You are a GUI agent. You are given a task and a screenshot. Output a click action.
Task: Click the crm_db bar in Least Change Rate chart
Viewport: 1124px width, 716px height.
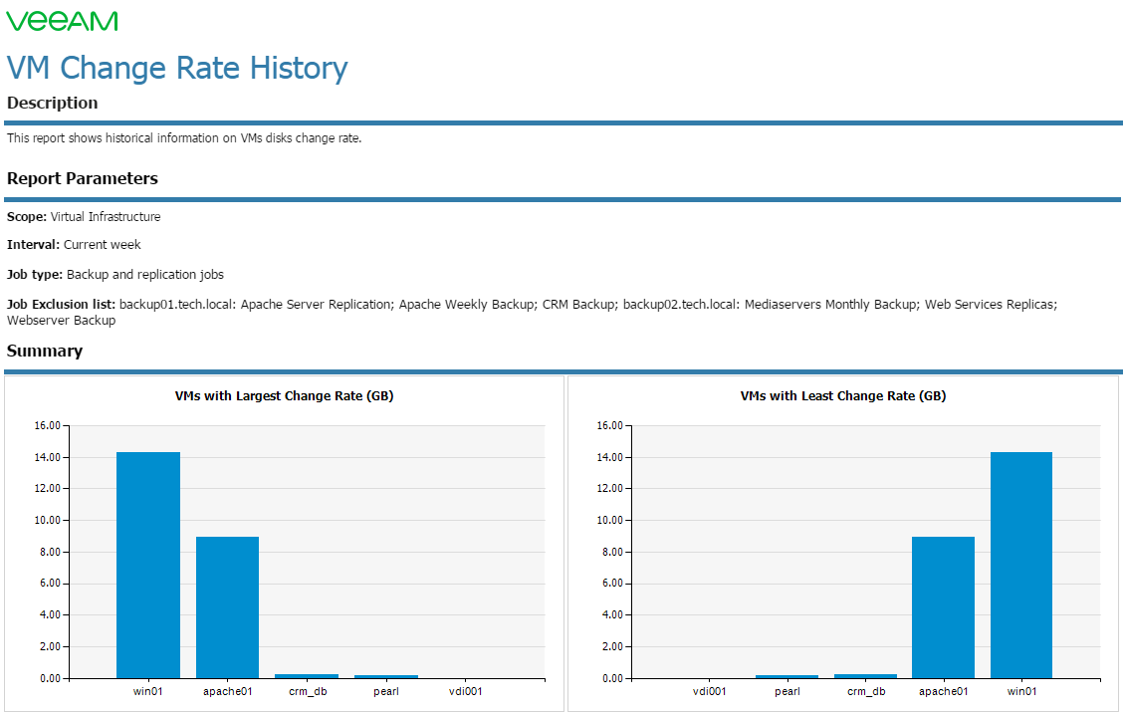(865, 676)
